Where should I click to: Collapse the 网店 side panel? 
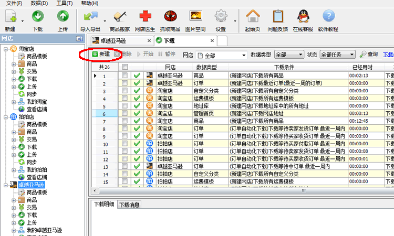coord(79,39)
